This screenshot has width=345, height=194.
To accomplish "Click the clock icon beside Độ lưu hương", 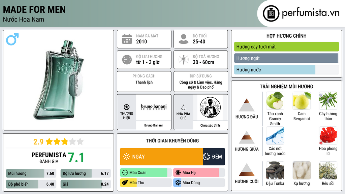I will tap(127, 60).
